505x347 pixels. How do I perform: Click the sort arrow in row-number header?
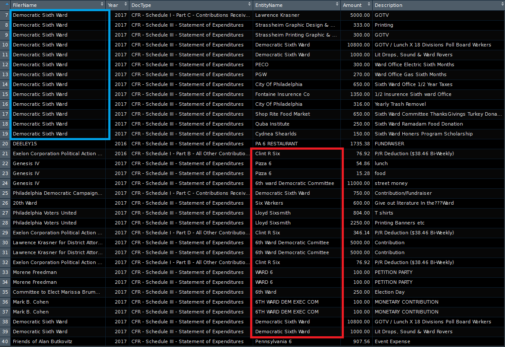click(x=6, y=5)
